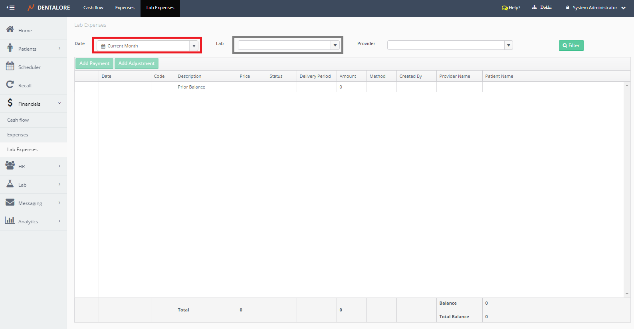634x329 pixels.
Task: Click the HR people group icon
Action: [x=10, y=165]
